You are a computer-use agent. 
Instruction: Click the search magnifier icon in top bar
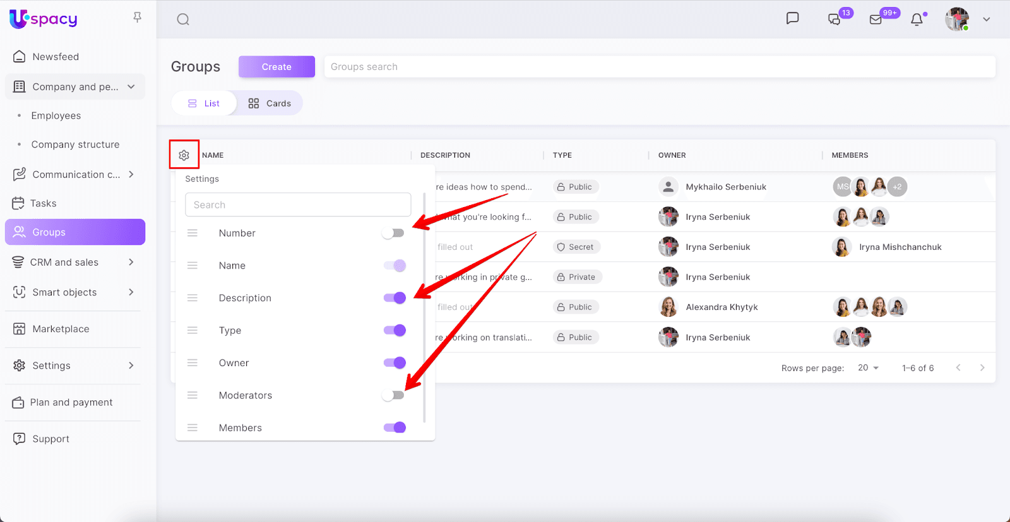tap(183, 20)
